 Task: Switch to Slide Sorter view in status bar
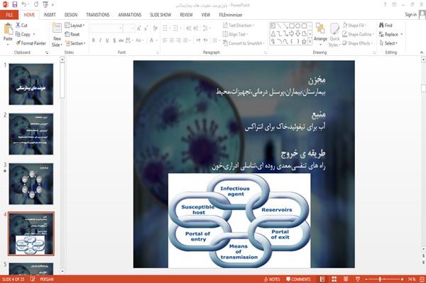(334, 279)
